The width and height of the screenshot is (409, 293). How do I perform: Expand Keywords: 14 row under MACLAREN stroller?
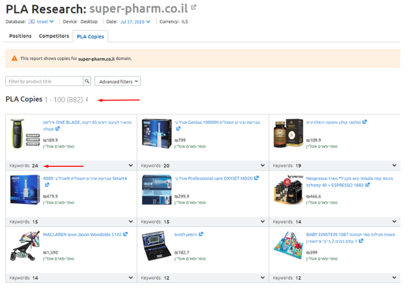[x=131, y=278]
